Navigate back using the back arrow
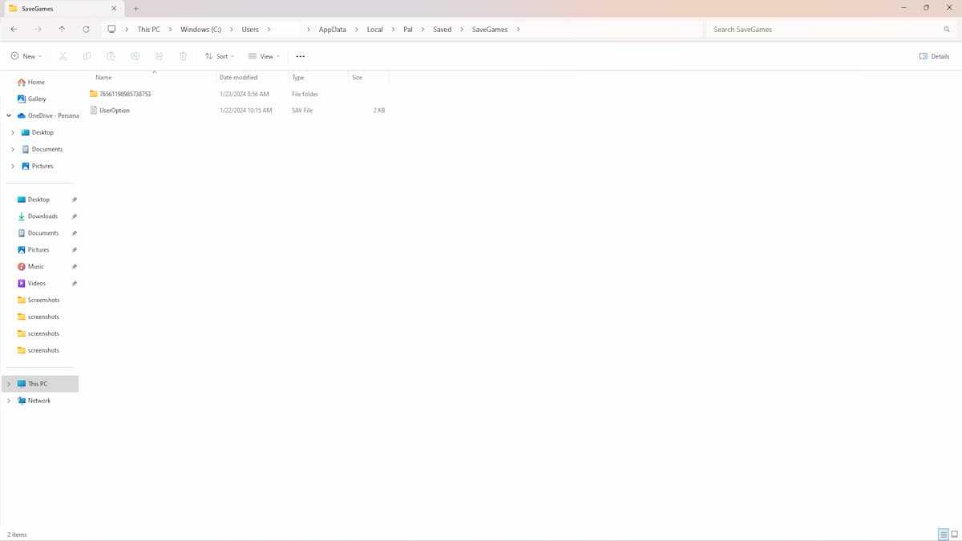This screenshot has height=541, width=962. point(14,29)
